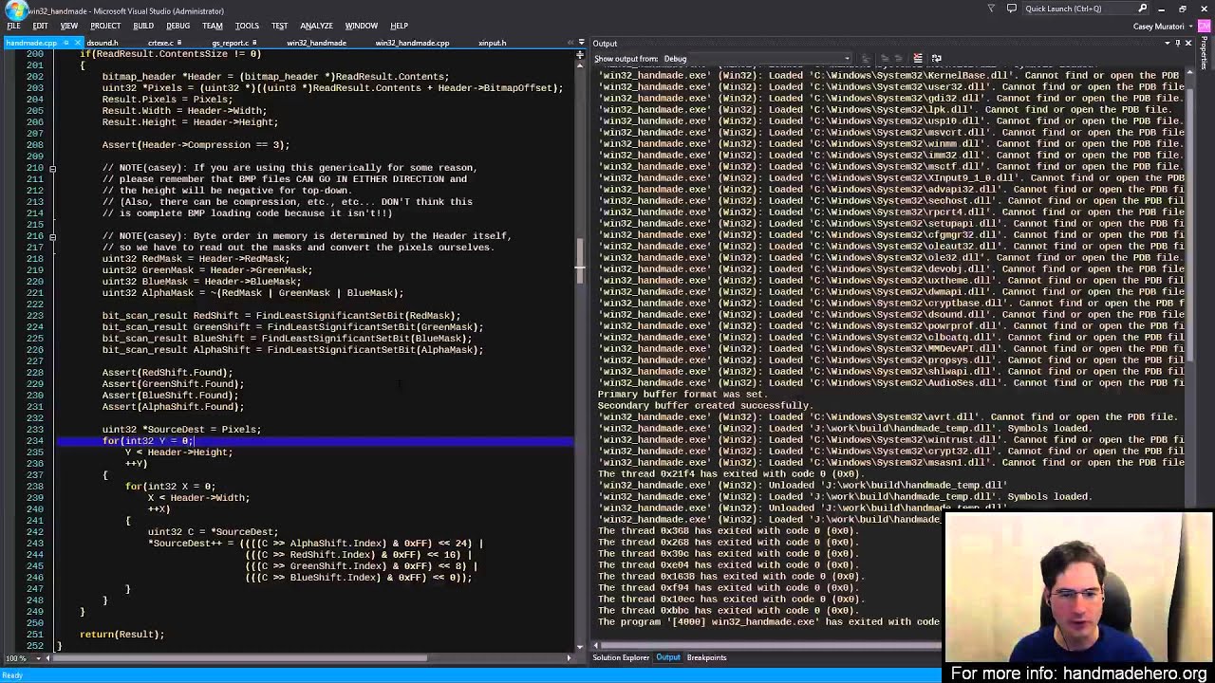This screenshot has width=1215, height=683.
Task: Click the uint32 *SourceDest = Pixels; line
Action: point(181,430)
